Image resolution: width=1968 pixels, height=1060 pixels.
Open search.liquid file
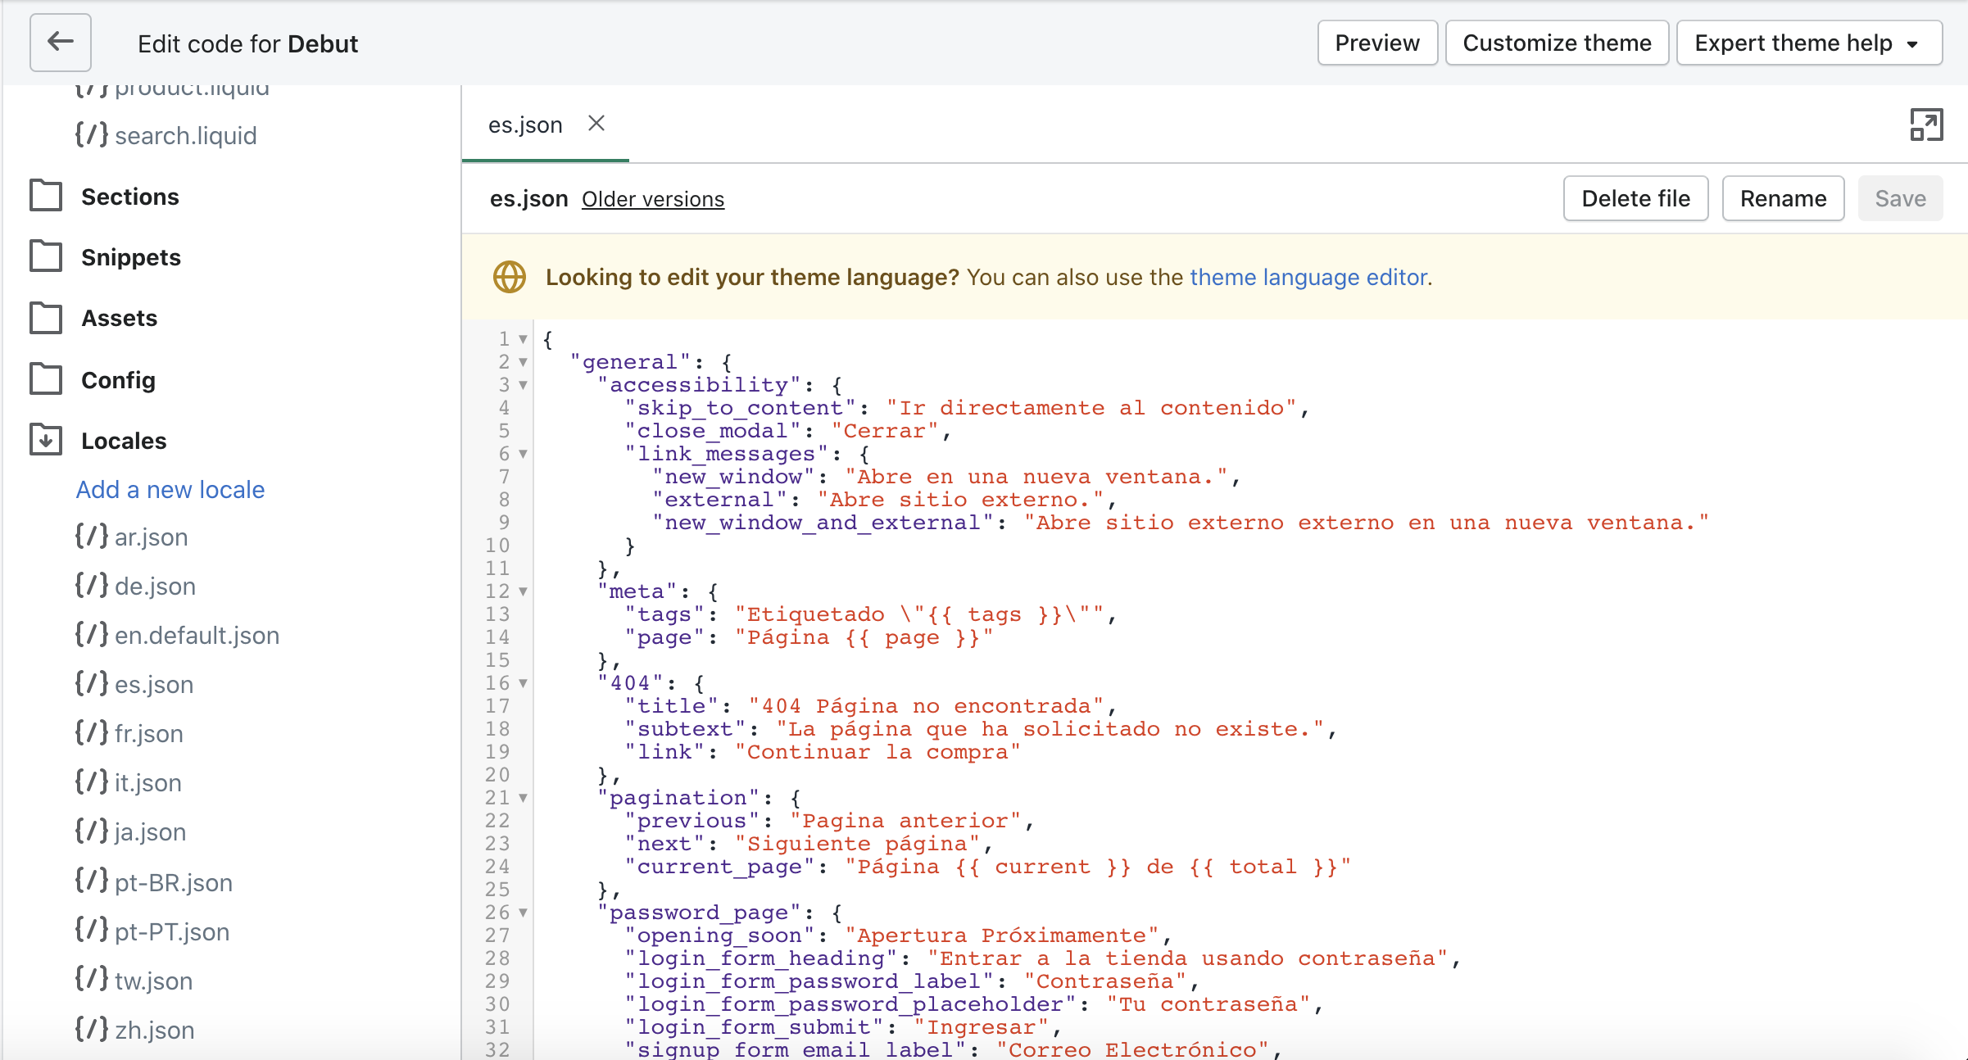click(185, 135)
